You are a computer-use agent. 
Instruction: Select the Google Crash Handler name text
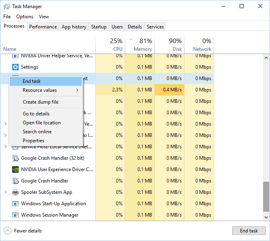point(45,181)
